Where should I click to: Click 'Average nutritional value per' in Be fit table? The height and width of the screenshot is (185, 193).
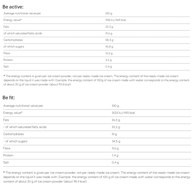23,106
